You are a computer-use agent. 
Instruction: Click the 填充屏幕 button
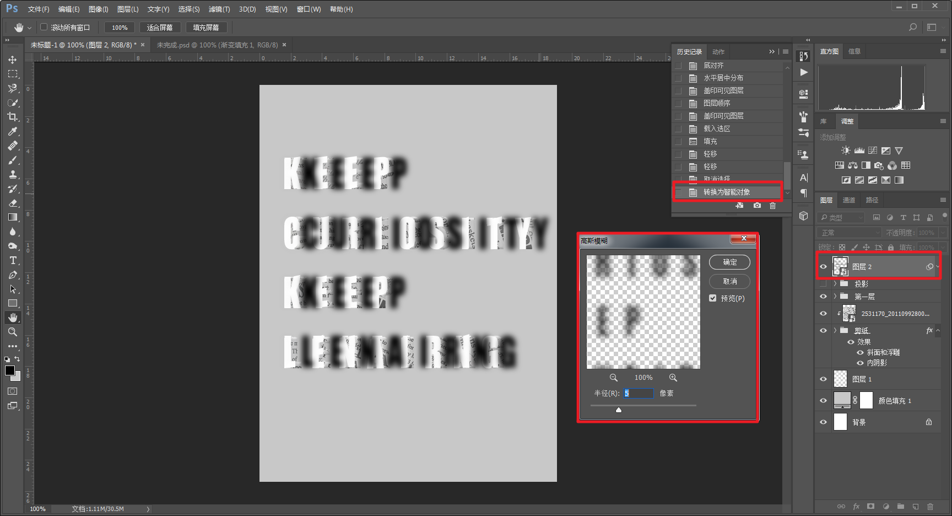pos(206,28)
